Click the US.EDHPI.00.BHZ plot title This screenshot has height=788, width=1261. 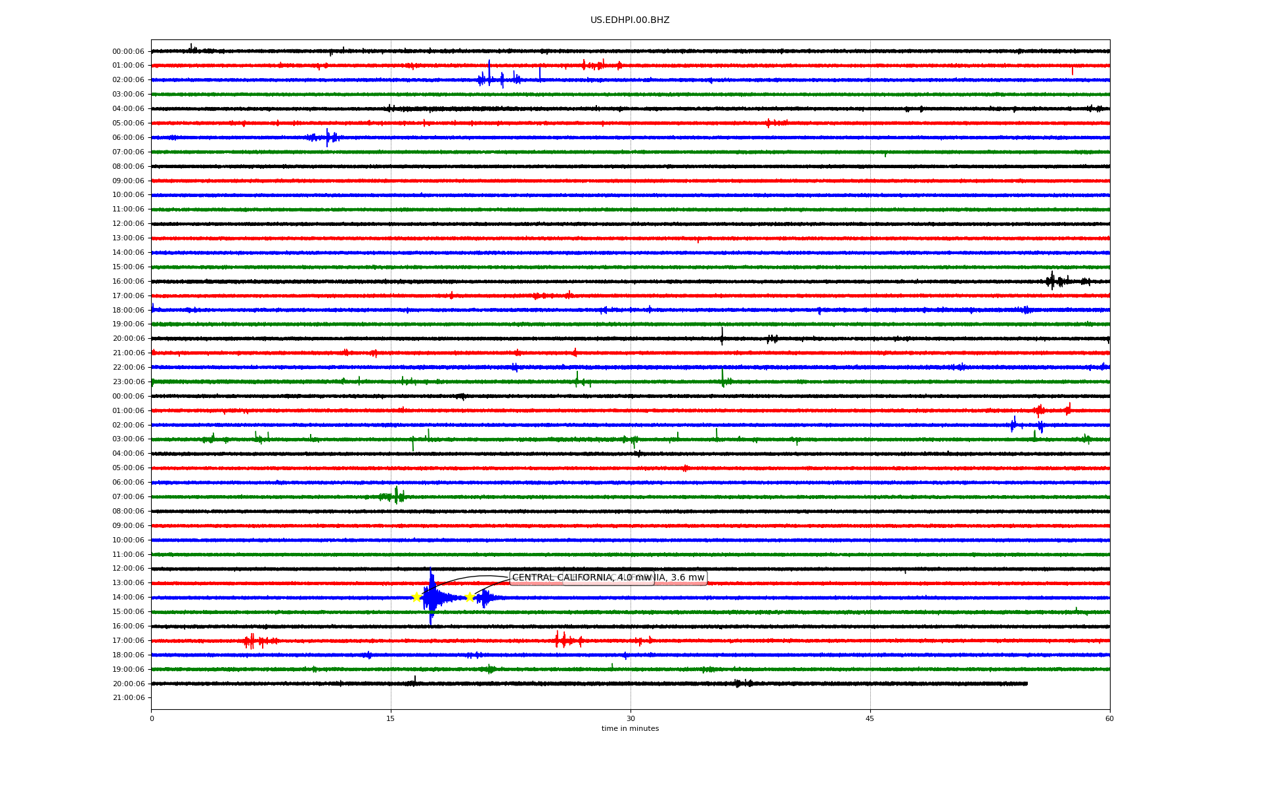[630, 20]
